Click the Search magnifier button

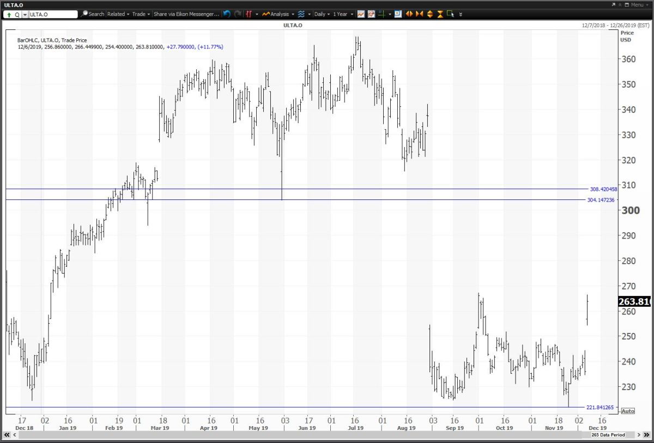point(93,14)
